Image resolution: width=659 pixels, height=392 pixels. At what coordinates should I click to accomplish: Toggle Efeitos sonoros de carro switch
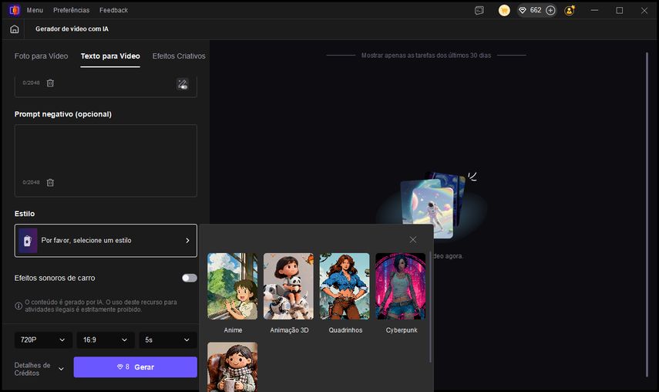coord(189,278)
